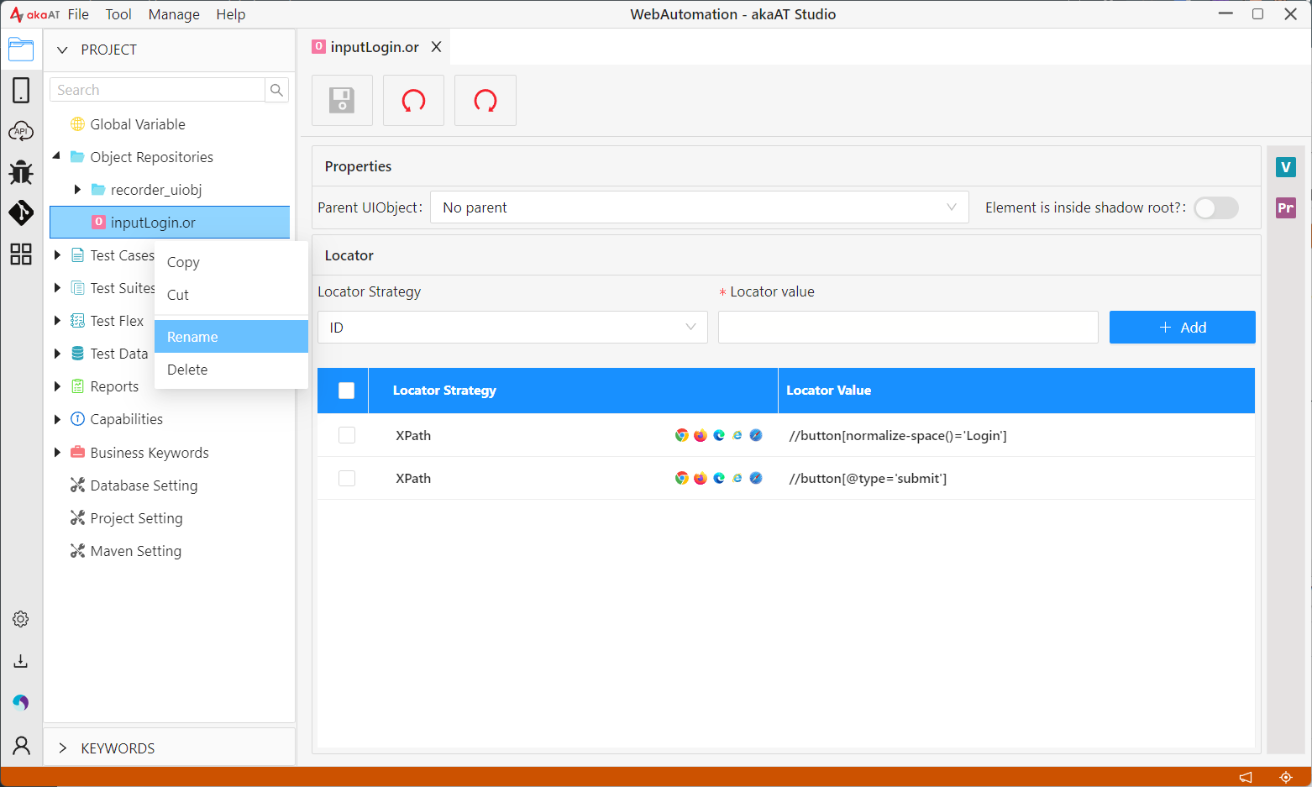Open Maven Setting in tree
1312x787 pixels.
136,551
